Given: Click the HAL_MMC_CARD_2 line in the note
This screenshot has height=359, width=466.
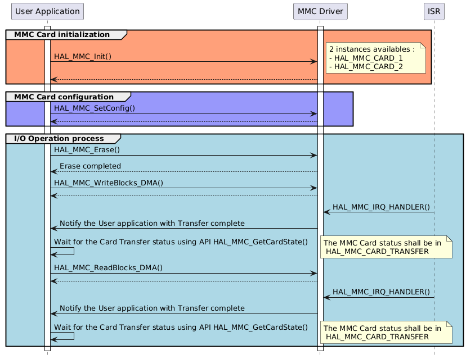Looking at the screenshot, I should point(366,66).
